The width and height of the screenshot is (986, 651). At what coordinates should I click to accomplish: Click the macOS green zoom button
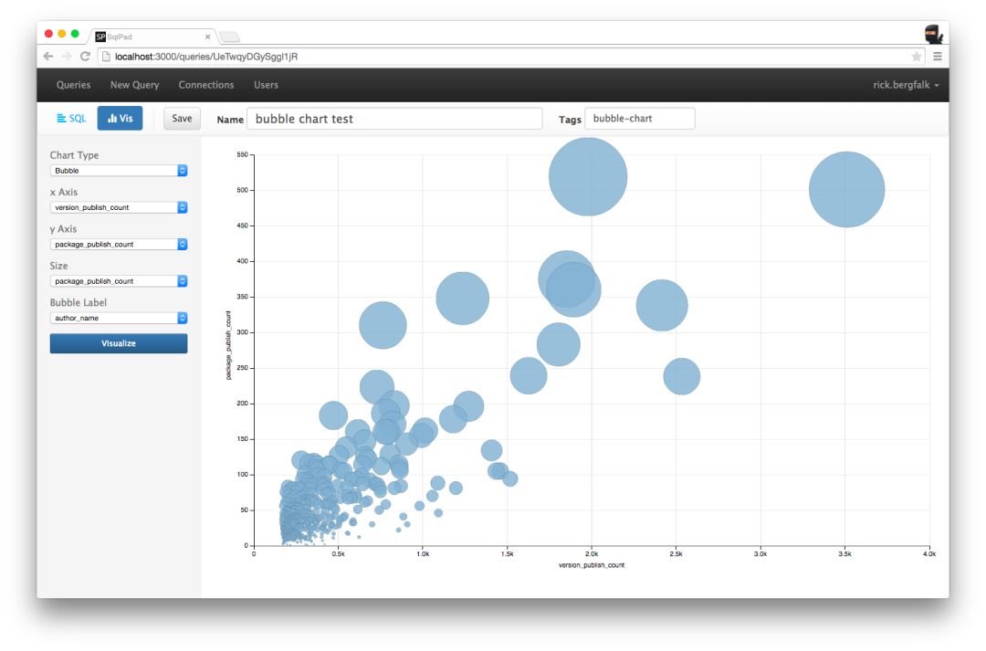coord(75,34)
